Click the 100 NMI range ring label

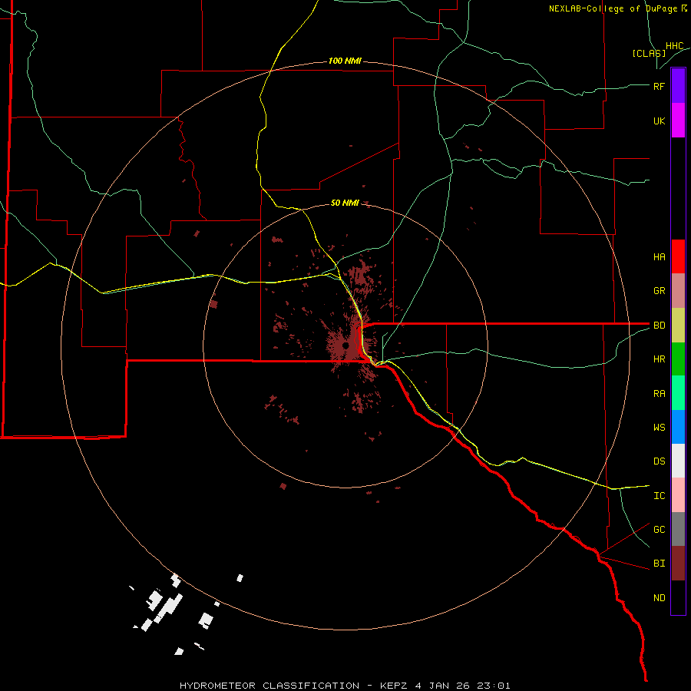[x=345, y=61]
